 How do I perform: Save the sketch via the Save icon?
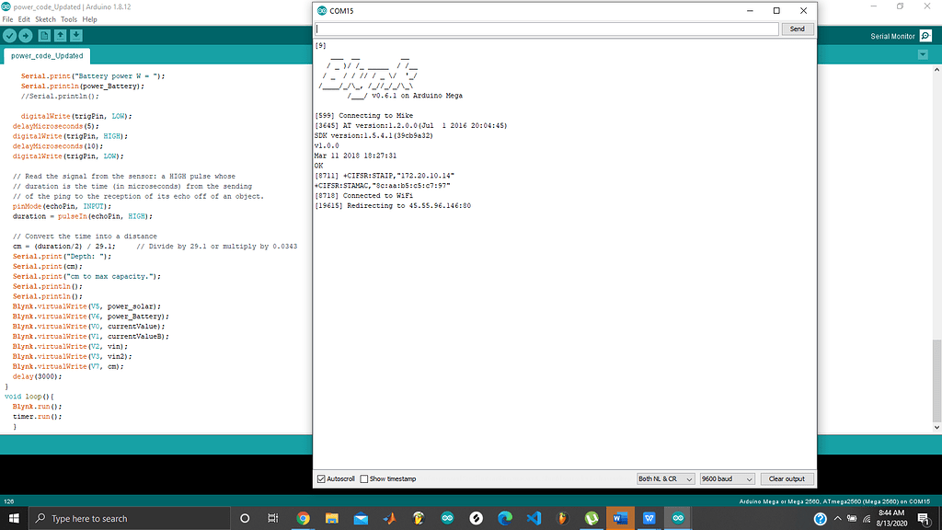tap(78, 35)
